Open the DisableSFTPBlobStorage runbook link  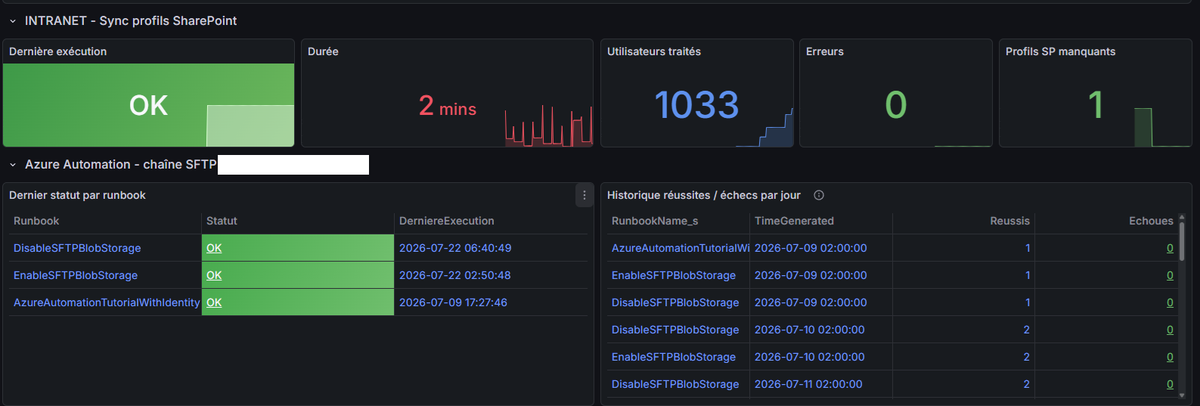77,248
